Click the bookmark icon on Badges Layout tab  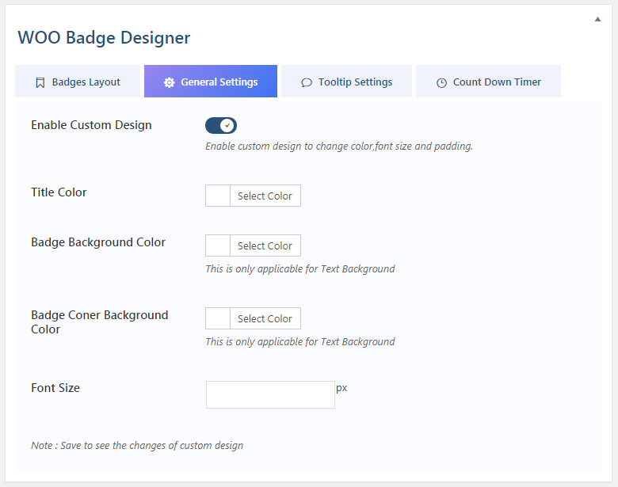click(x=40, y=82)
